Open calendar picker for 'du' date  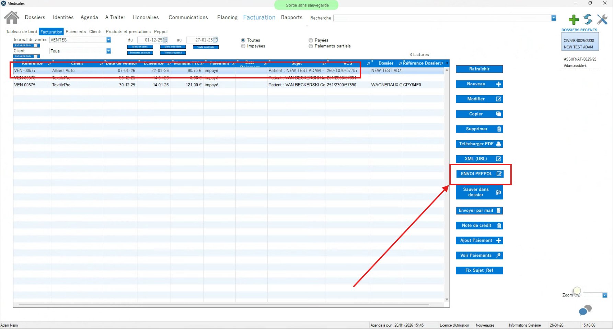[x=165, y=40]
